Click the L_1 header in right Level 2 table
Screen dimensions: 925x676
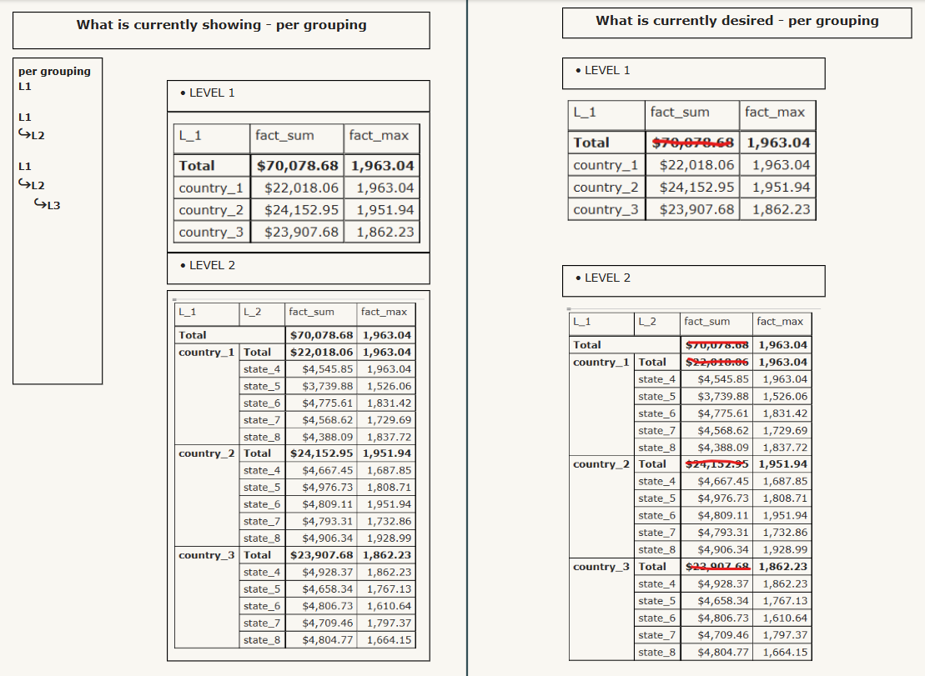point(582,322)
